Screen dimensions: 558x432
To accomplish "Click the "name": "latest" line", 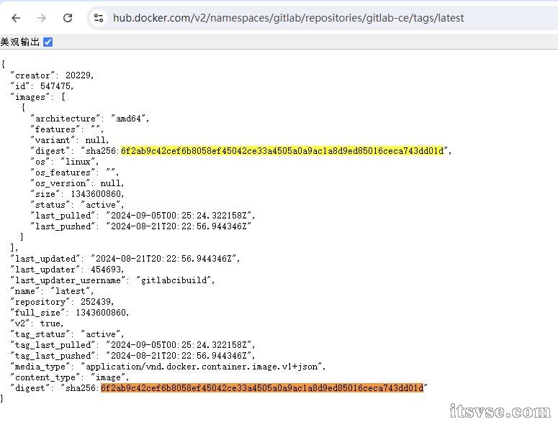I will click(x=52, y=291).
